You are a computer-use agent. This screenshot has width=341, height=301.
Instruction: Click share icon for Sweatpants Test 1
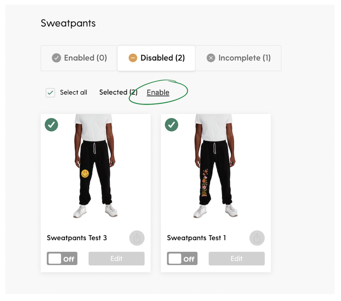(257, 238)
